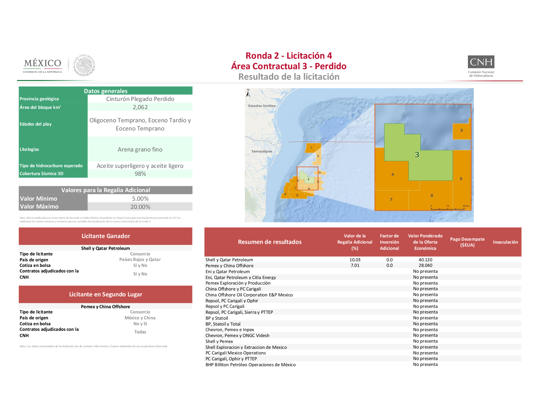Click the block area value 2,062
Viewport: 541px width, 418px height.
(140, 107)
